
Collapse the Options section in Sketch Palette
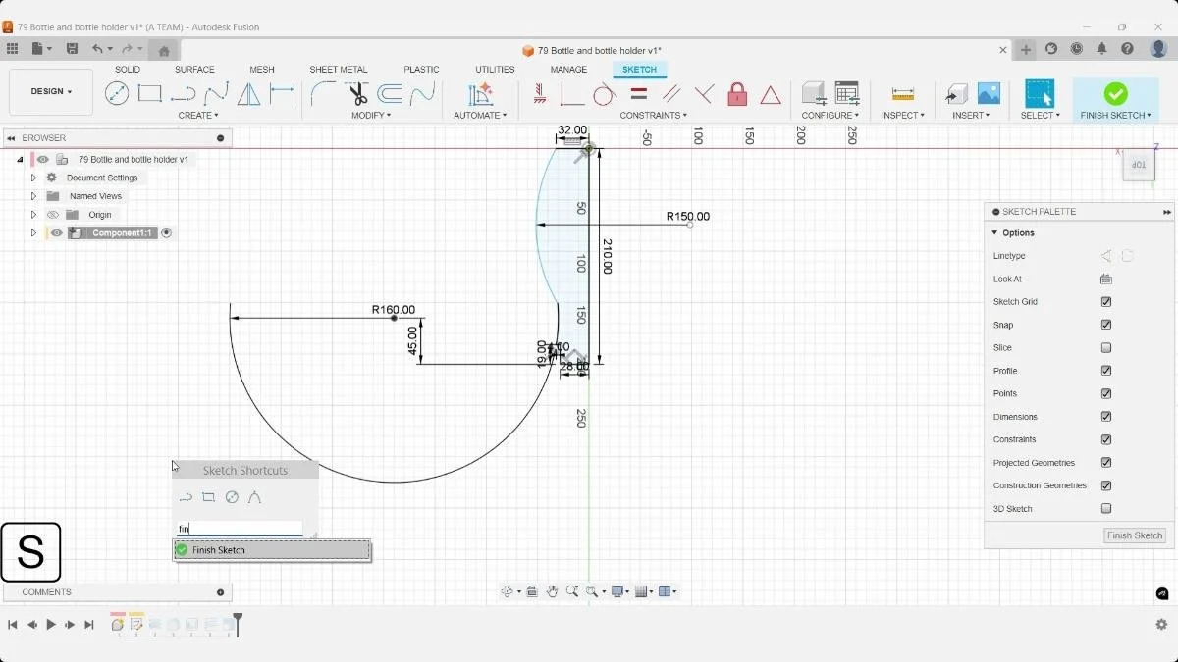tap(994, 233)
